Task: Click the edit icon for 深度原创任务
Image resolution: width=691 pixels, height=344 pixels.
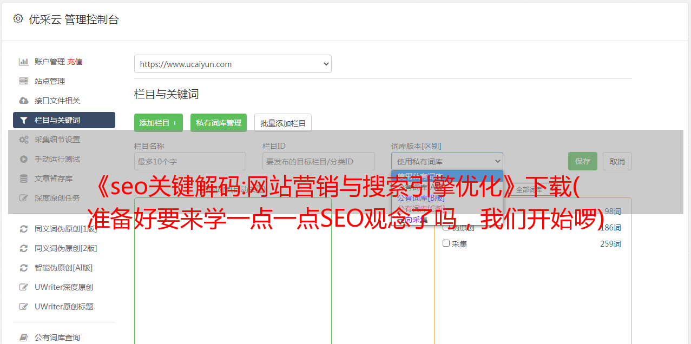Action: click(23, 198)
